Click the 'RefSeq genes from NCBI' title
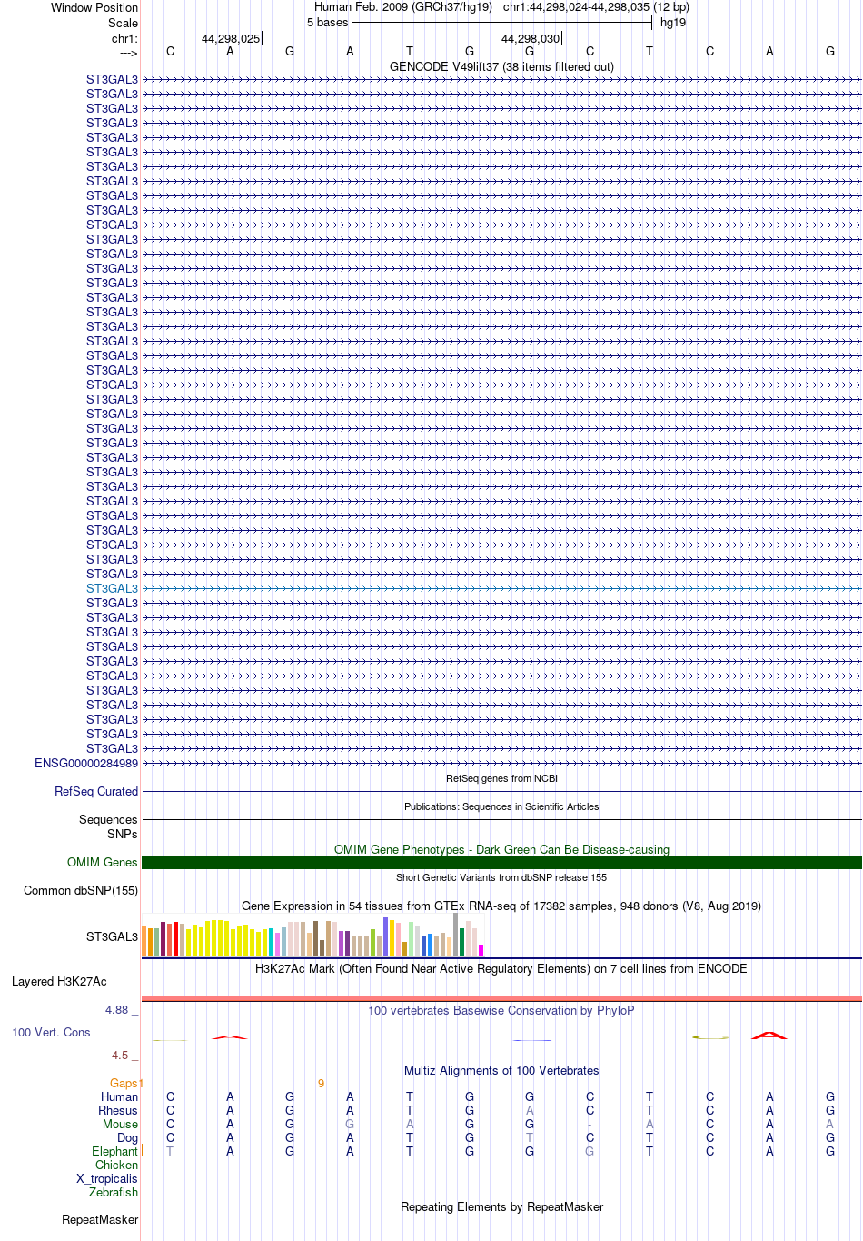 coord(501,778)
